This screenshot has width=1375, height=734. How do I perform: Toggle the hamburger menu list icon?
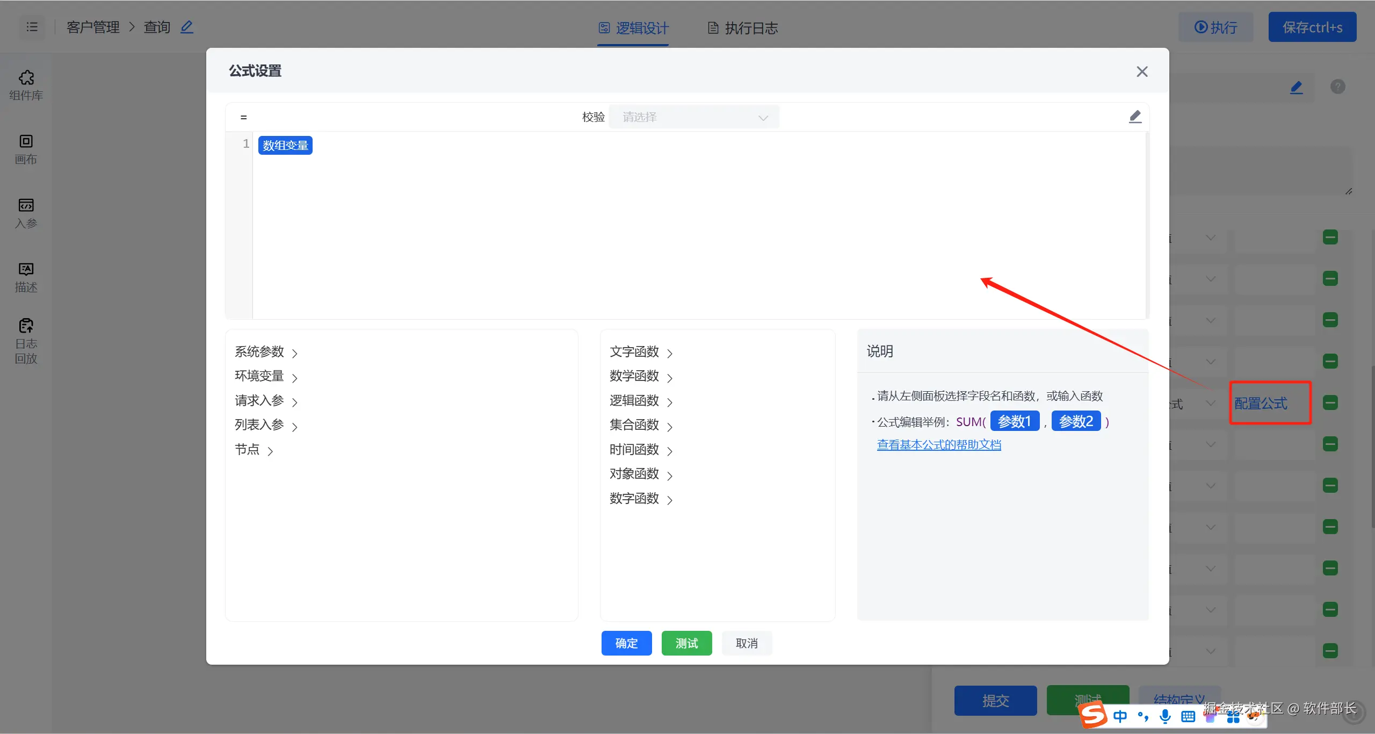(x=32, y=27)
